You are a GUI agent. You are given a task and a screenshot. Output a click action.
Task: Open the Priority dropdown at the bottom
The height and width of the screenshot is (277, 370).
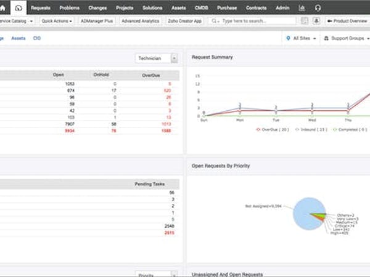[x=157, y=274]
